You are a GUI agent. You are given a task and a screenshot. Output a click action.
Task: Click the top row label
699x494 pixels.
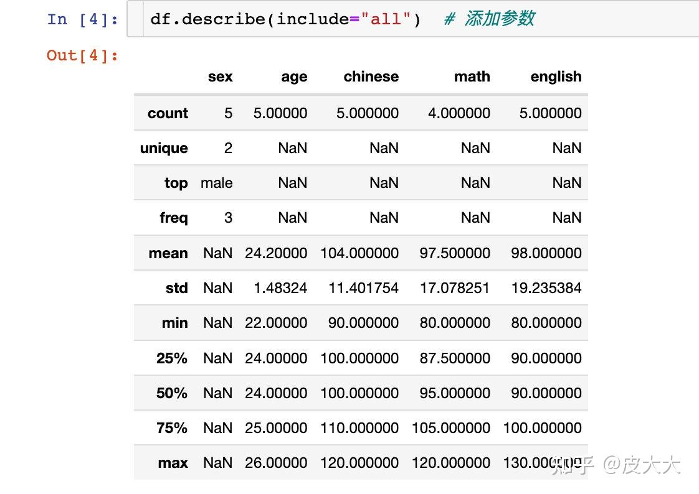coord(176,182)
